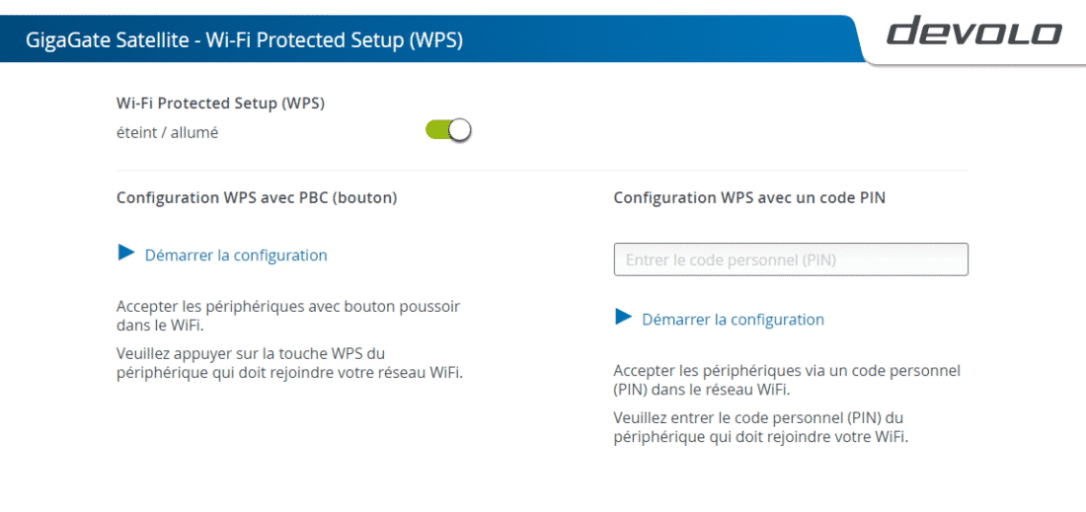Screen dimensions: 1086x512
Task: Click the "éteint / allumé" label
Action: tap(167, 133)
